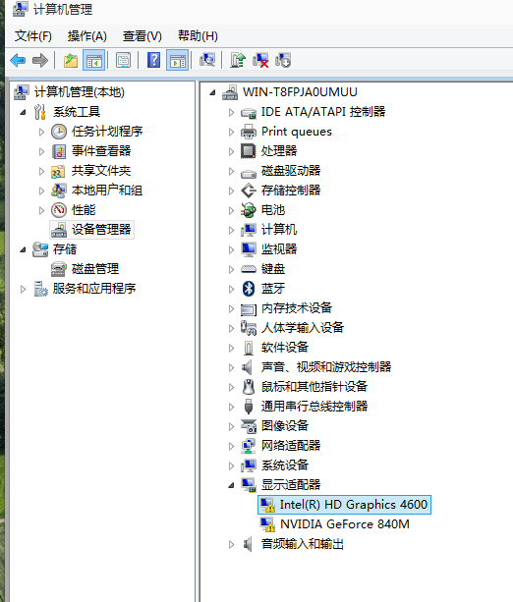Click the Uninstall device red X icon
The height and width of the screenshot is (602, 513).
click(260, 60)
